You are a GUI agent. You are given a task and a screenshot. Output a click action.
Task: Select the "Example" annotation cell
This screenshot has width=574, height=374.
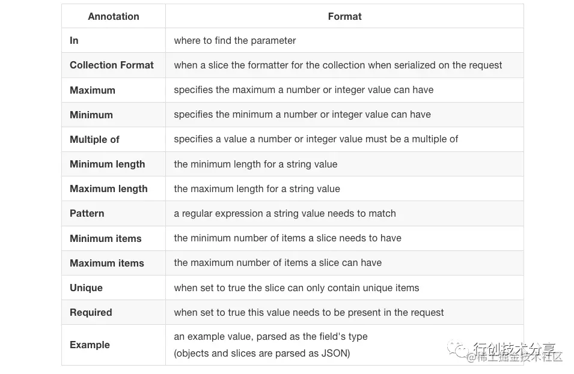(90, 345)
